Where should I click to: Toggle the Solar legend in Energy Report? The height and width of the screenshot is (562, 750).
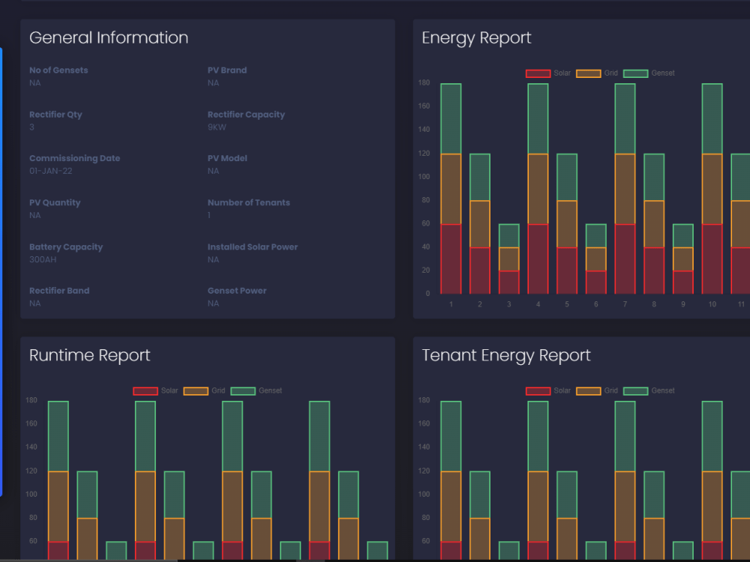point(540,73)
